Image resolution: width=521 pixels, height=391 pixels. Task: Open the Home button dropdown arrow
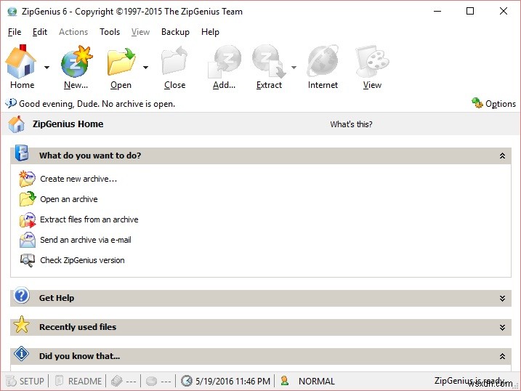[x=47, y=68]
